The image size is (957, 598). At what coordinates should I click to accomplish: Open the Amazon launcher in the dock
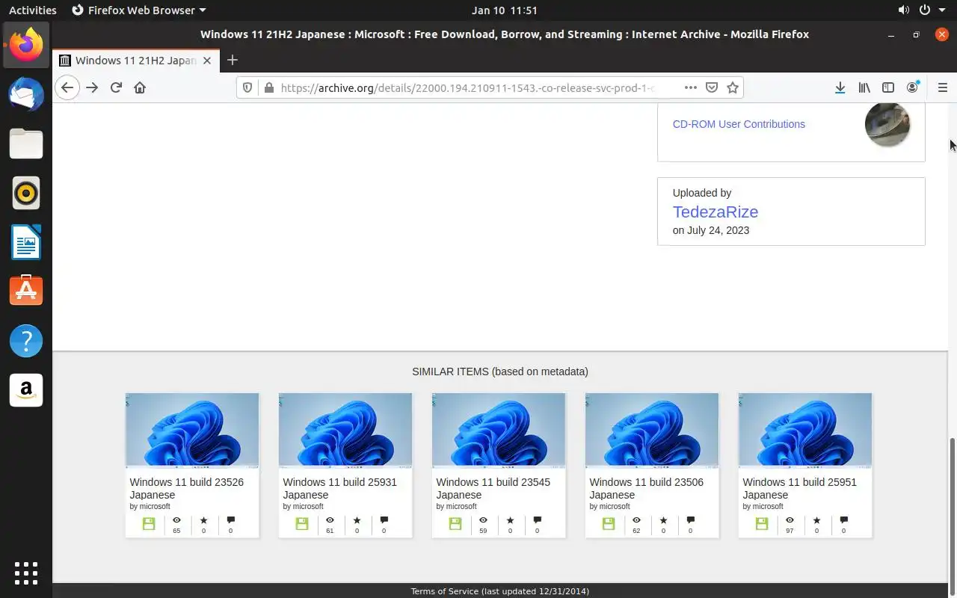pyautogui.click(x=26, y=390)
